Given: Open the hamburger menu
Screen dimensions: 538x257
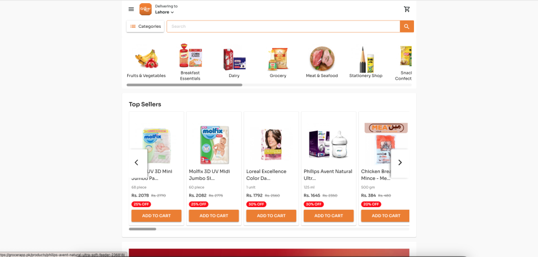Looking at the screenshot, I should 131,9.
